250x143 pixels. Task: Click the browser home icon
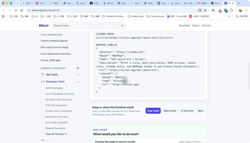click(22, 10)
